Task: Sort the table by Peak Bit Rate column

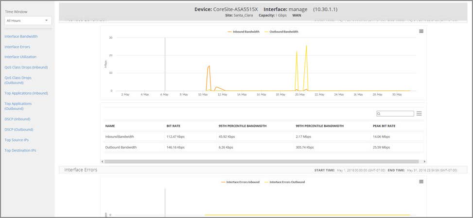Action: click(x=384, y=126)
